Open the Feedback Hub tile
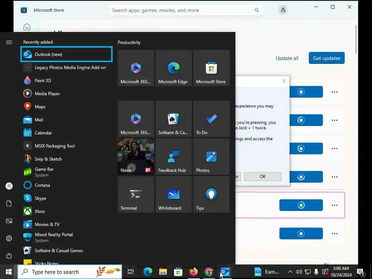The width and height of the screenshot is (372, 279). 173,157
